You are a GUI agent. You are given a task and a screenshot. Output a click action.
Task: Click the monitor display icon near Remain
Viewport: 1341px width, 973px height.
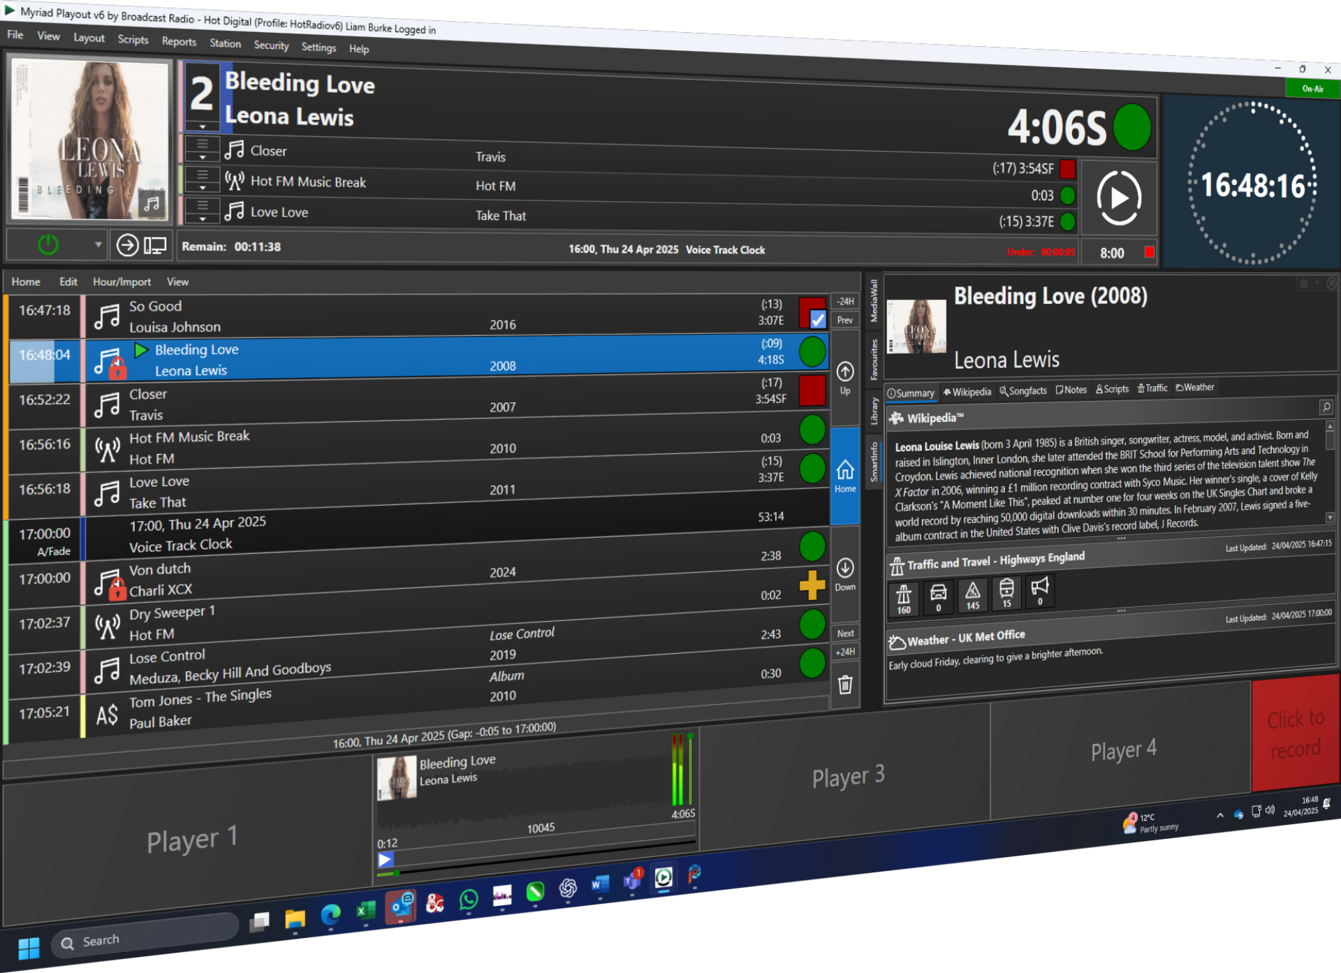(x=155, y=246)
